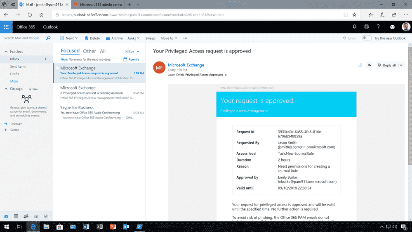This screenshot has width=412, height=232.
Task: Open Outlook settings gear
Action: [x=367, y=26]
